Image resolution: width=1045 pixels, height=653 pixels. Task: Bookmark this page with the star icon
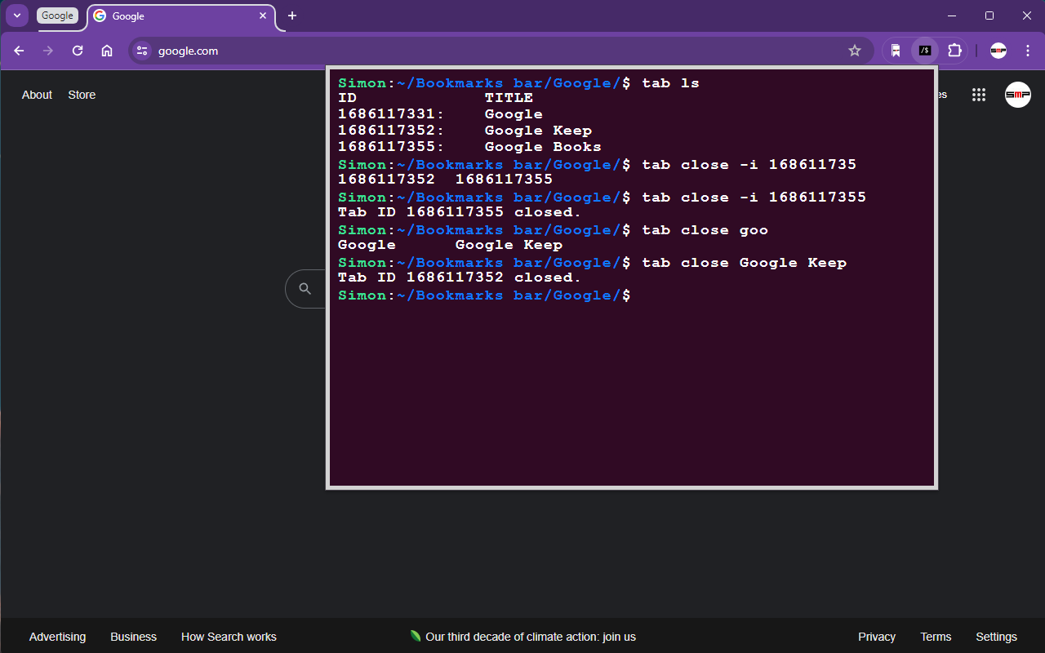coord(855,51)
